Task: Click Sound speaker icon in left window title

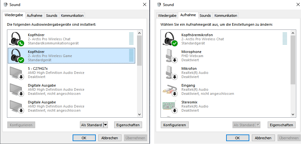Action: pos(6,5)
